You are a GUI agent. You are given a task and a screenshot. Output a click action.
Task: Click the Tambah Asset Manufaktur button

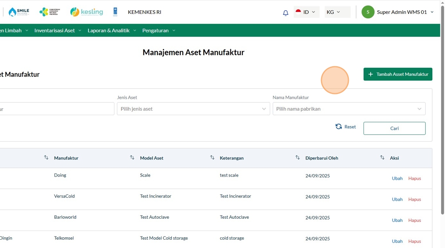398,74
